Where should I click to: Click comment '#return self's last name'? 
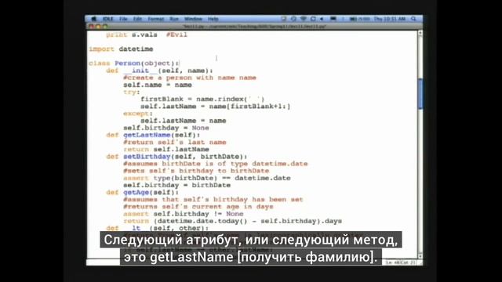[x=175, y=142]
